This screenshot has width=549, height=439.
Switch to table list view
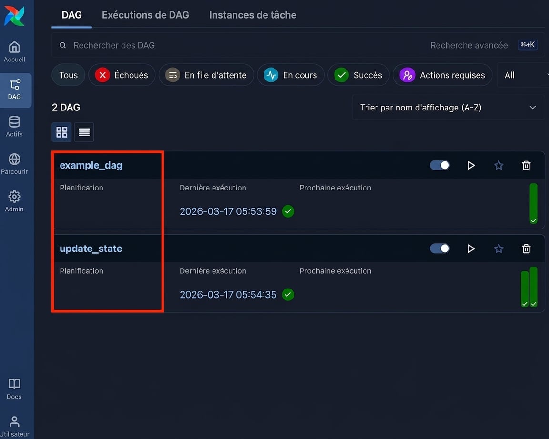point(84,132)
